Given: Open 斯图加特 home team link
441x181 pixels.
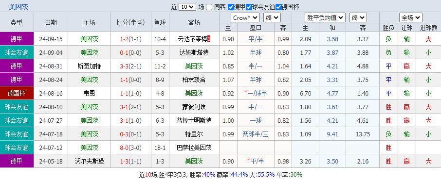Looking at the screenshot, I should coord(89,66).
